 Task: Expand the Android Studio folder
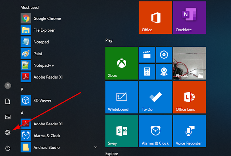coord(96,147)
